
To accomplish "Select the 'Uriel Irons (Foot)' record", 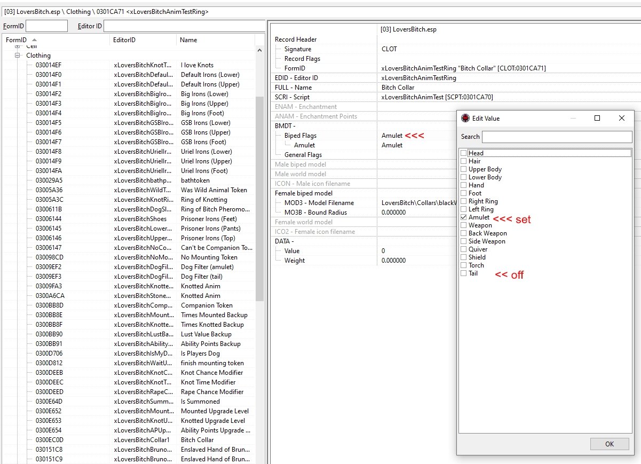I will click(x=128, y=171).
